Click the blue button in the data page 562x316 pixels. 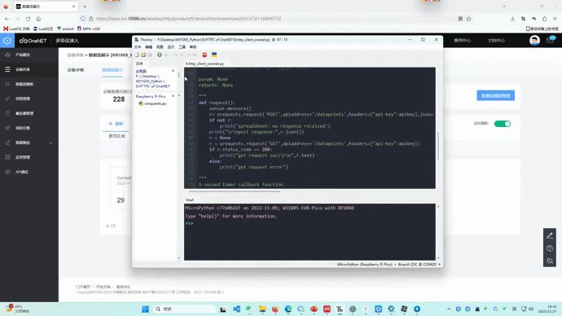[x=496, y=95]
